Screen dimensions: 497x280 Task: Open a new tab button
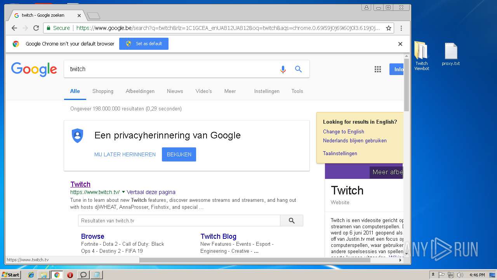tap(94, 16)
